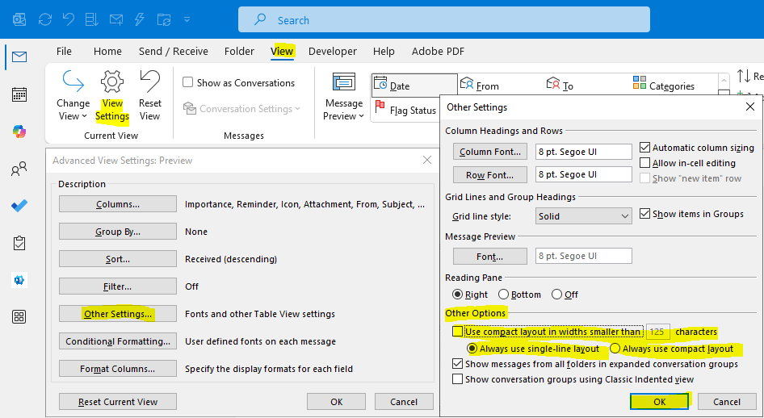Select Reading Pane Right radio button
Screen dimensions: 764x418
[x=458, y=294]
